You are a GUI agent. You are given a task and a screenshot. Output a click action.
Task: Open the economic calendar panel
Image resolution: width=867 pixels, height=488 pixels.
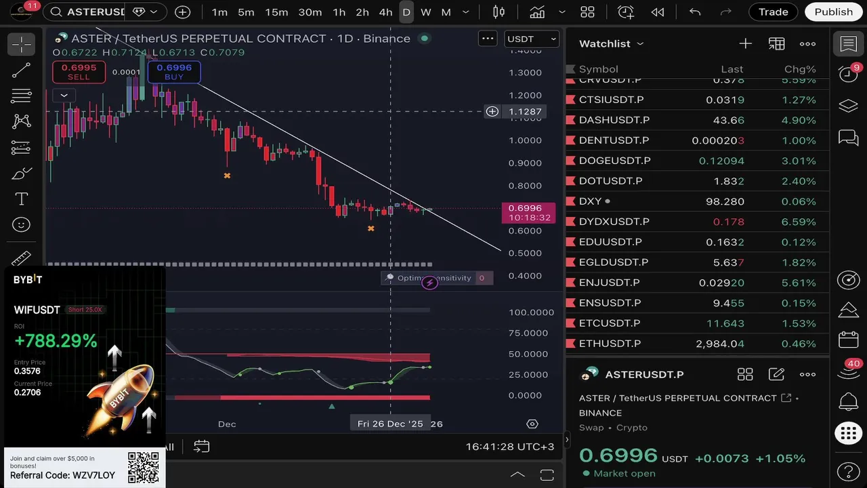[x=848, y=340]
